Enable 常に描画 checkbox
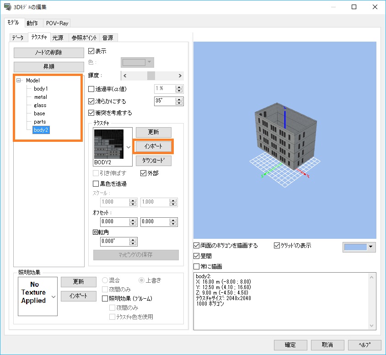This screenshot has height=355, width=386. point(197,266)
